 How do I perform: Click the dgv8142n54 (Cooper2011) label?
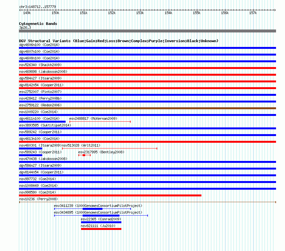point(41,85)
